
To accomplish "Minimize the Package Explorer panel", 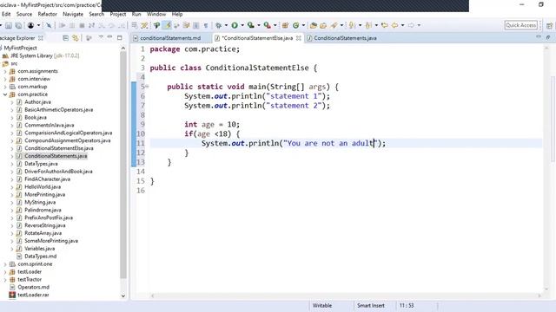I will pos(110,36).
